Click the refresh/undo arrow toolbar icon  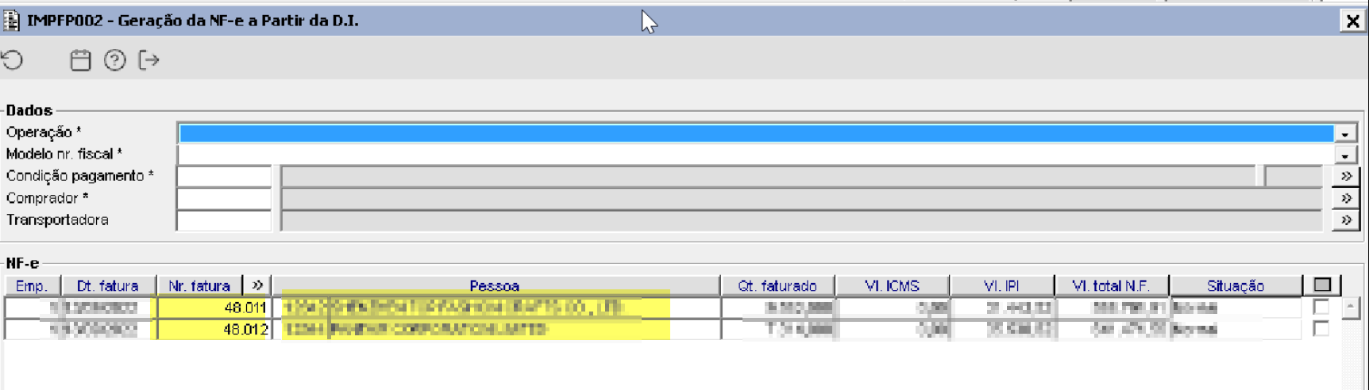[x=13, y=60]
